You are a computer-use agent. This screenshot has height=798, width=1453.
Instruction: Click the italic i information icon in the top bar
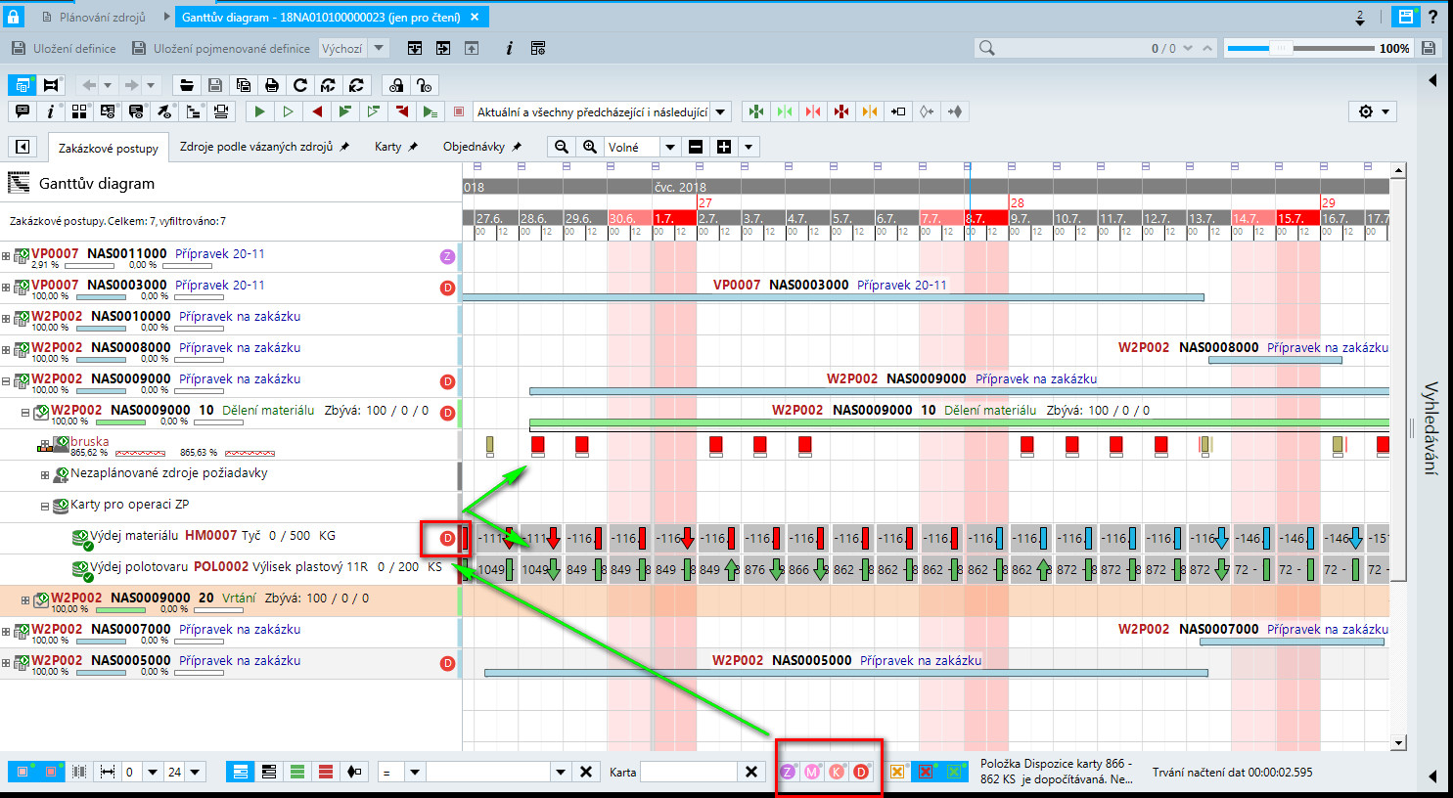pyautogui.click(x=509, y=48)
